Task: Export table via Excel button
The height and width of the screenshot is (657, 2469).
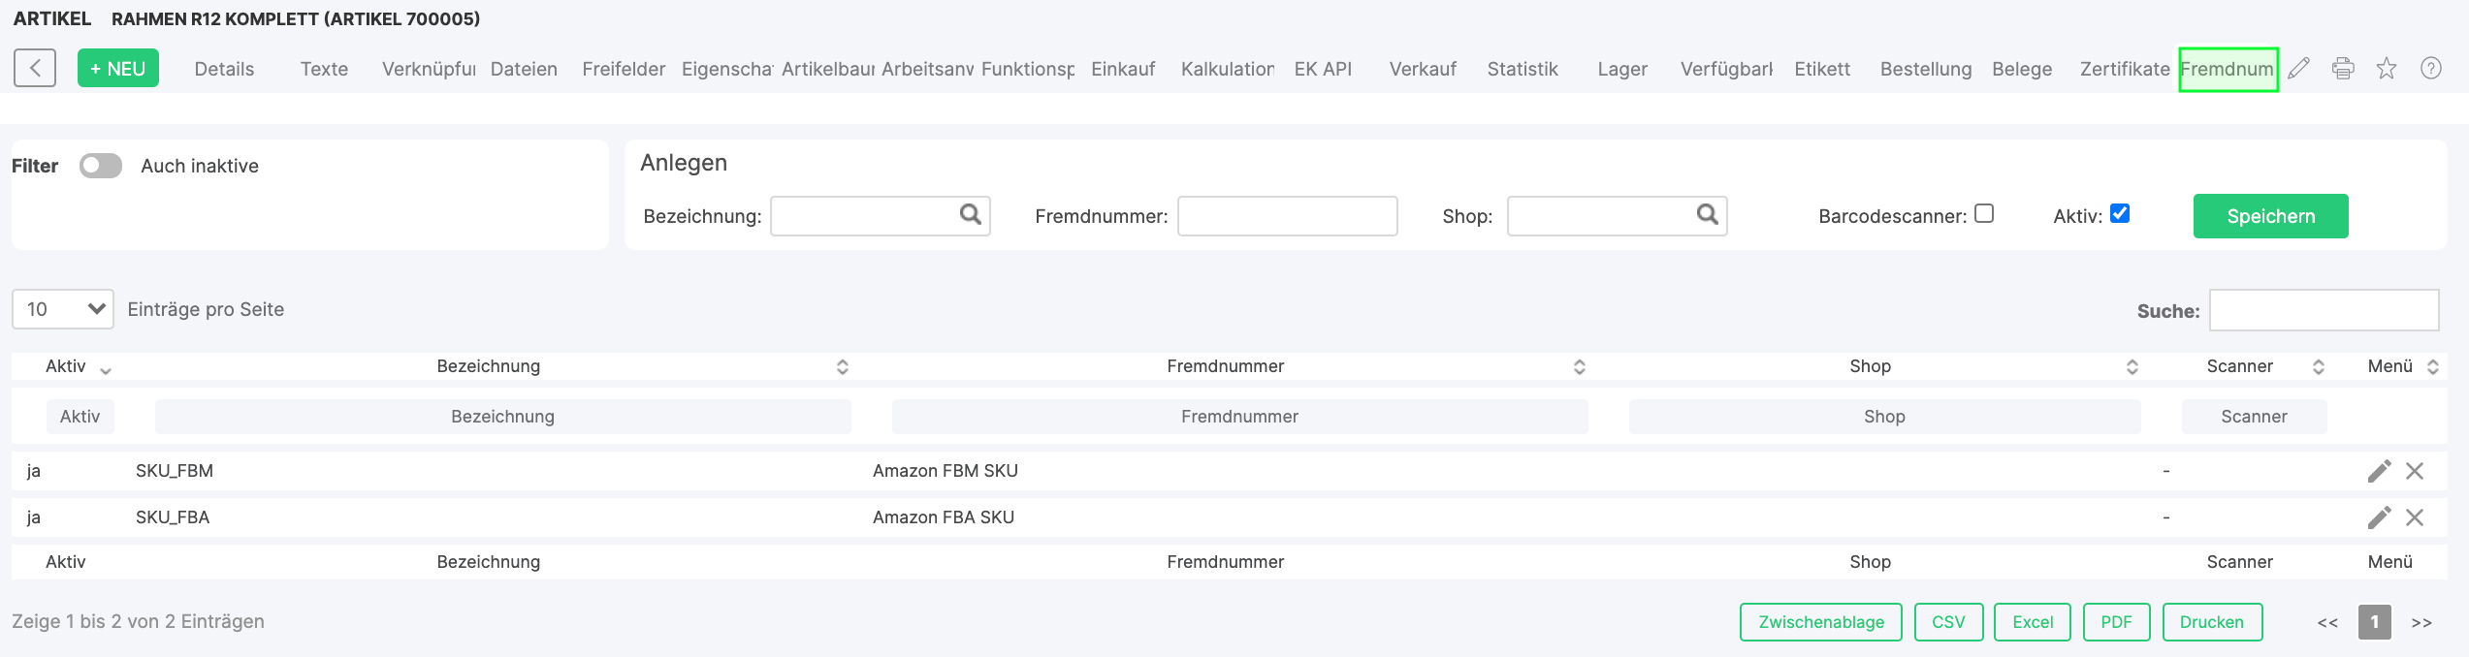Action: tap(2033, 622)
